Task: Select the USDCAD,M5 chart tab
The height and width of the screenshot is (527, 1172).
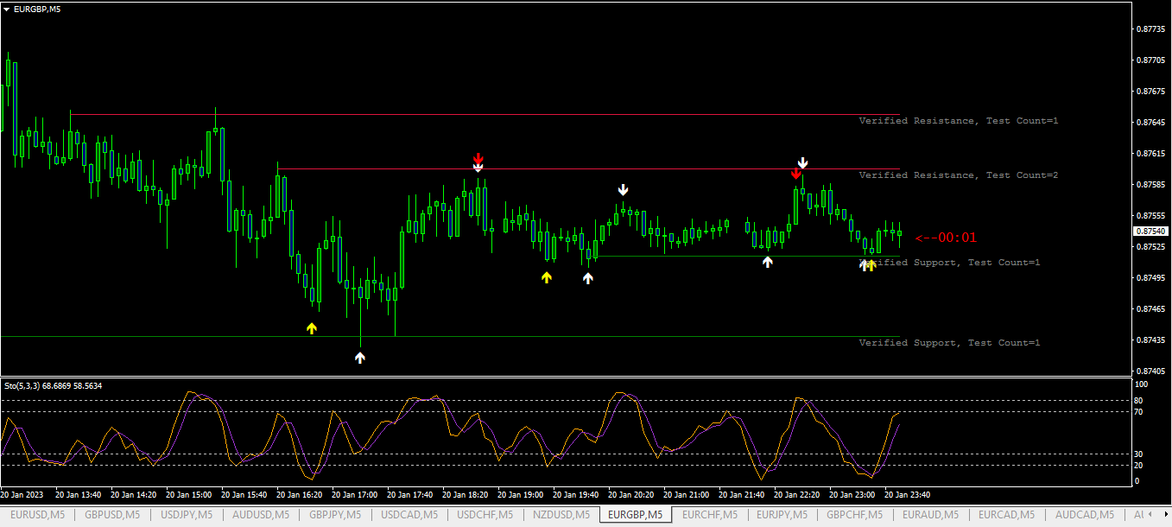Action: (409, 515)
